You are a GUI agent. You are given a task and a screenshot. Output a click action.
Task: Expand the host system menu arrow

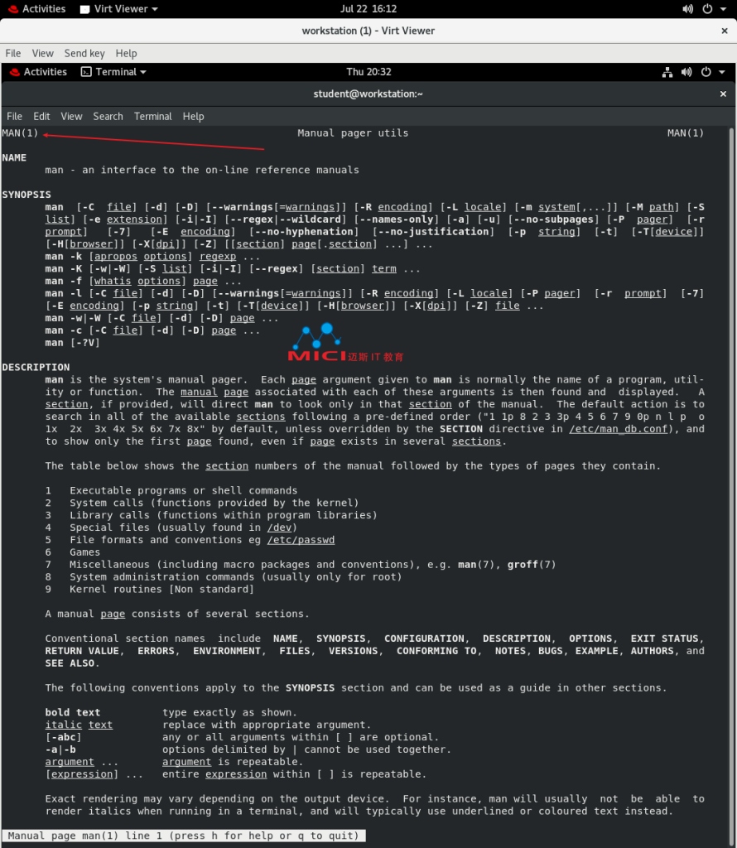coord(723,9)
